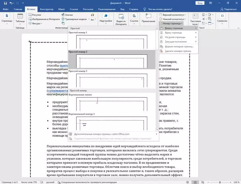Click the screenshot capture icon
241x184 pixels.
93,19
